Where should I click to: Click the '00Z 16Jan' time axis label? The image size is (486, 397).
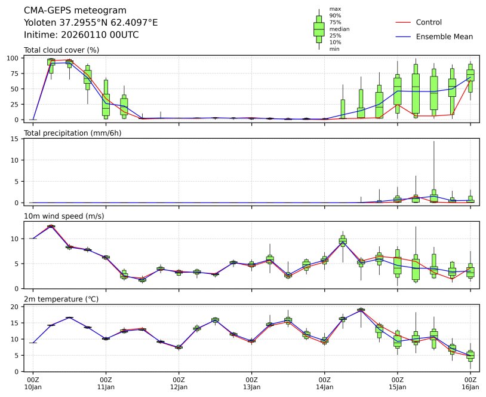470,383
